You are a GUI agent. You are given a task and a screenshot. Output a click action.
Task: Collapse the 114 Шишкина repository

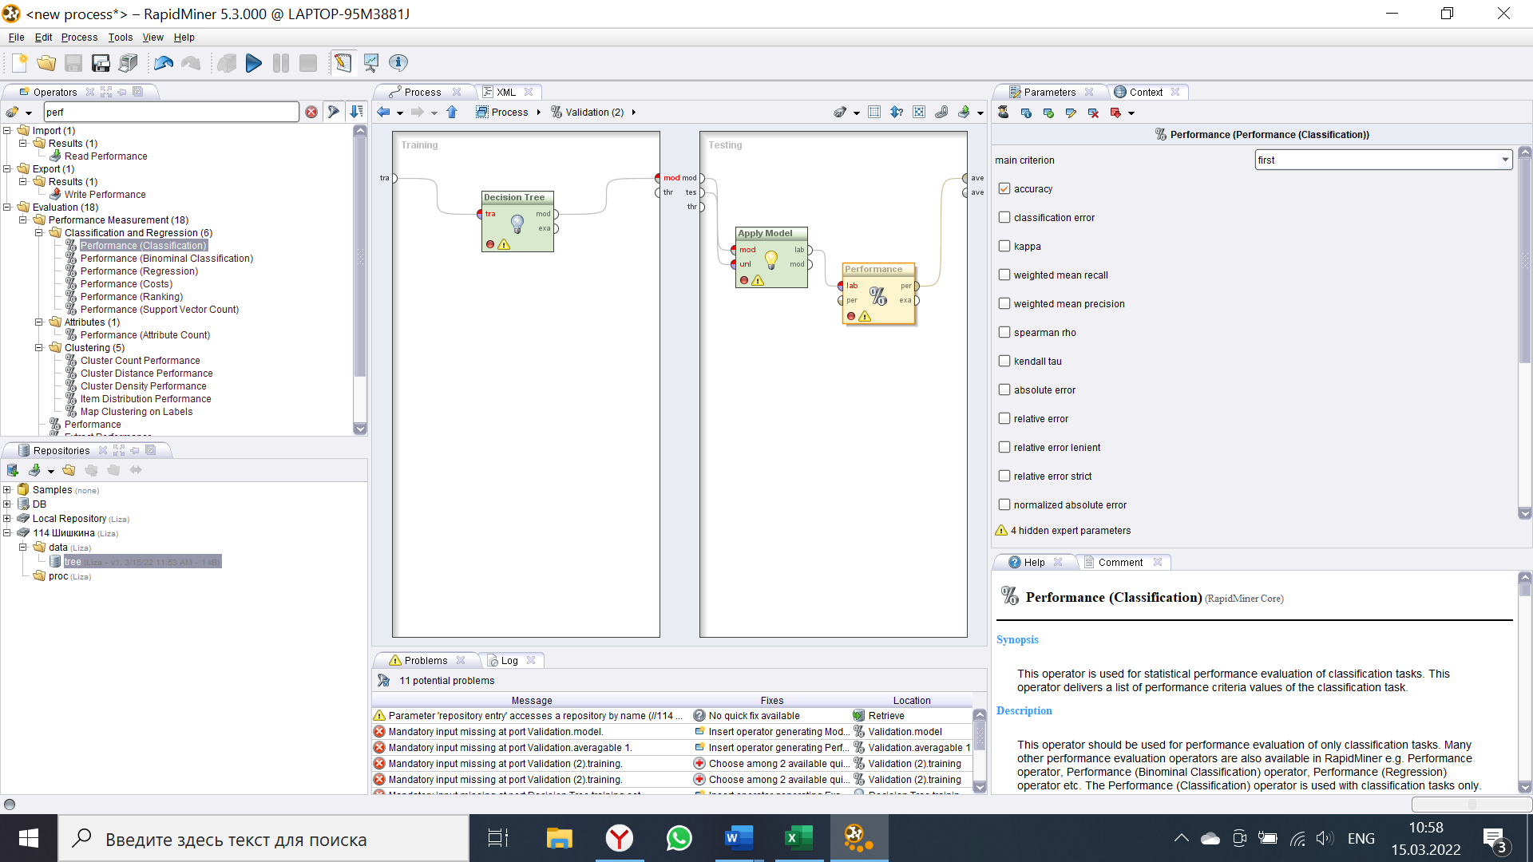7,532
